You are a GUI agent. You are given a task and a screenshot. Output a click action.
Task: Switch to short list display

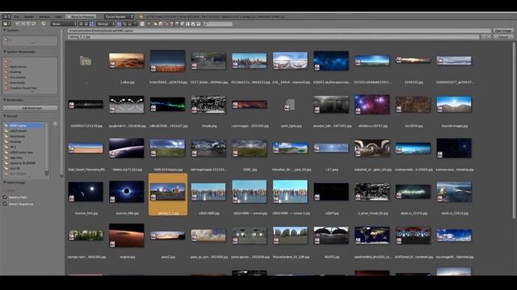click(x=81, y=23)
